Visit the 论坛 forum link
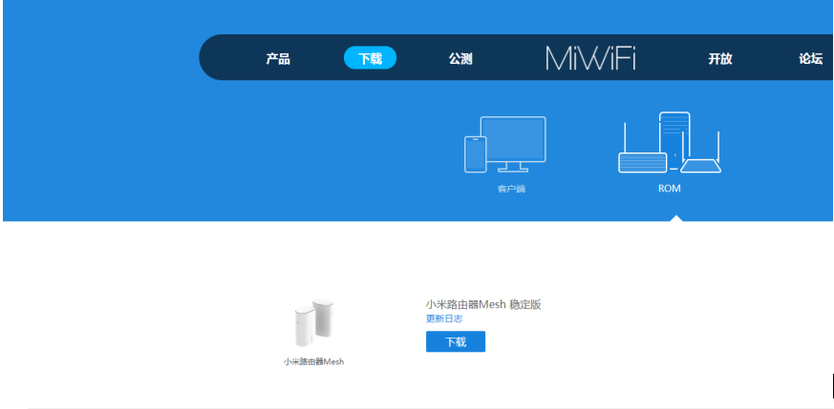The height and width of the screenshot is (409, 834). [x=811, y=59]
